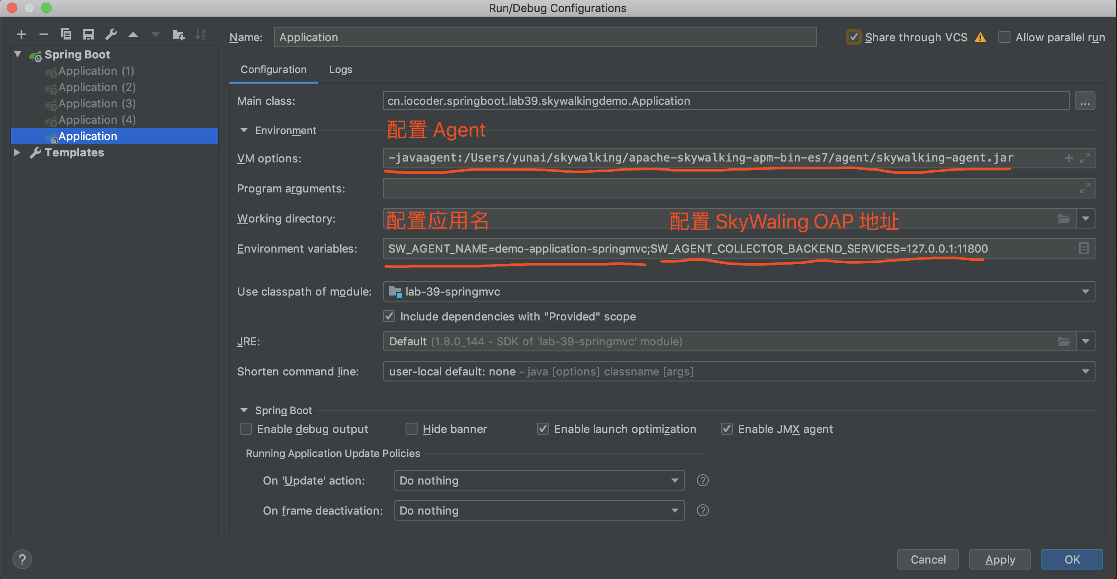
Task: Save the Application configuration
Action: tap(89, 34)
